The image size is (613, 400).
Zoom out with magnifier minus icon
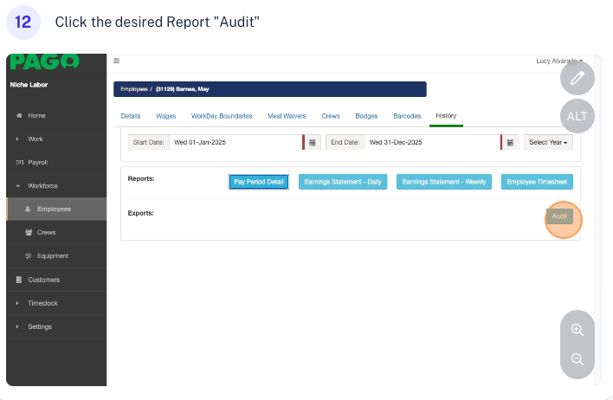(x=578, y=359)
